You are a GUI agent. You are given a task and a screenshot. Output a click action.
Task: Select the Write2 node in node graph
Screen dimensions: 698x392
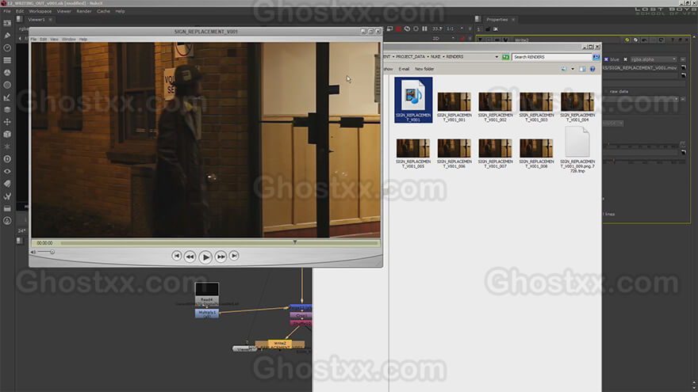(x=280, y=344)
